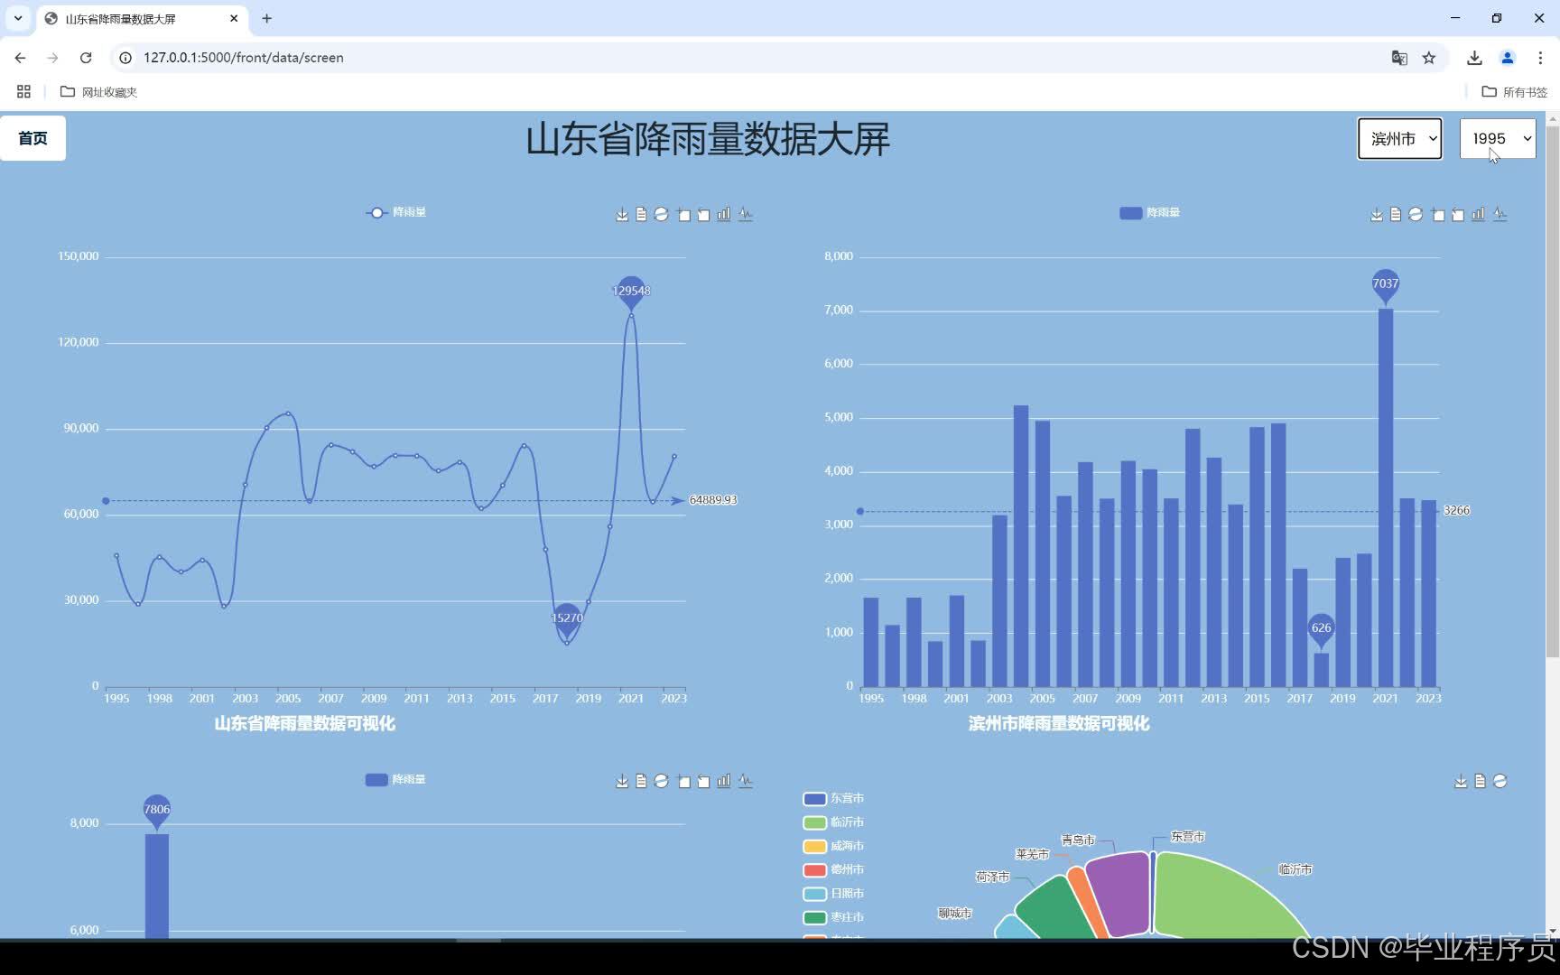Reset area zoom on 滨州市 bar chart
The image size is (1560, 975).
tap(1458, 214)
